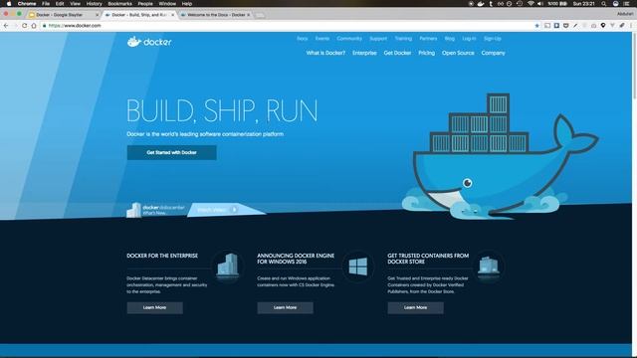Click the store icon in Docker Store card
637x358 pixels.
point(489,266)
